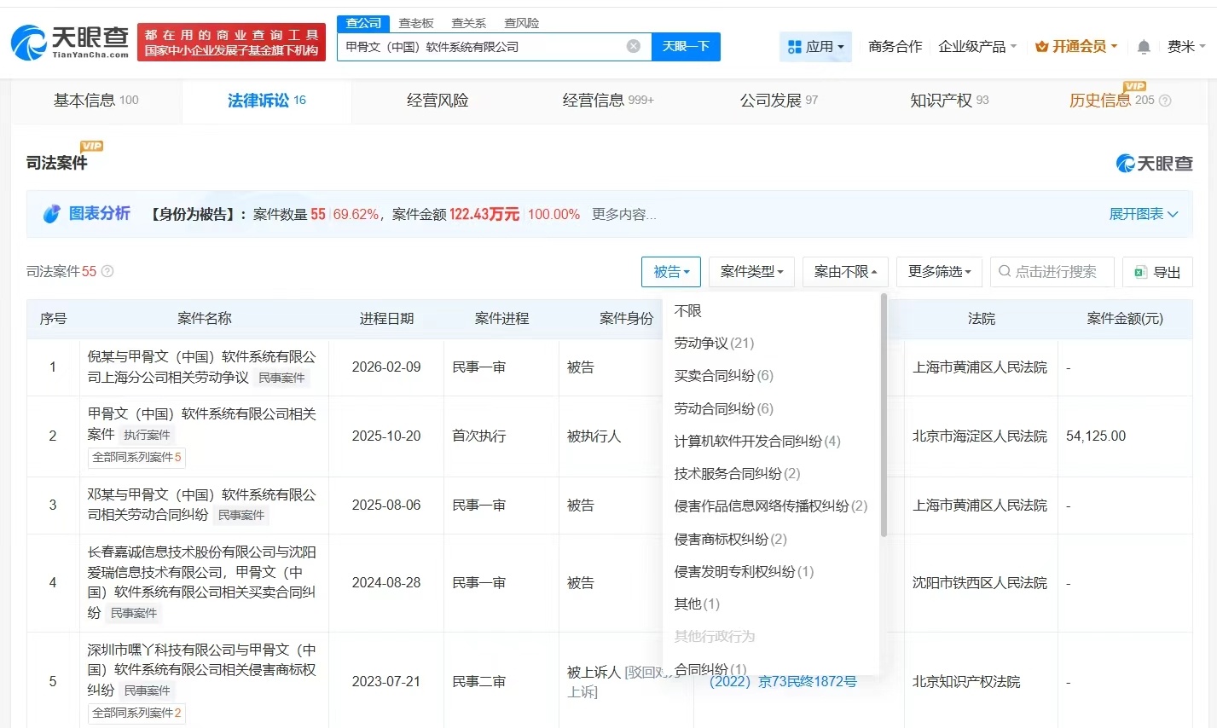Click the 图表分析 chart icon
This screenshot has height=728, width=1217.
tap(51, 213)
